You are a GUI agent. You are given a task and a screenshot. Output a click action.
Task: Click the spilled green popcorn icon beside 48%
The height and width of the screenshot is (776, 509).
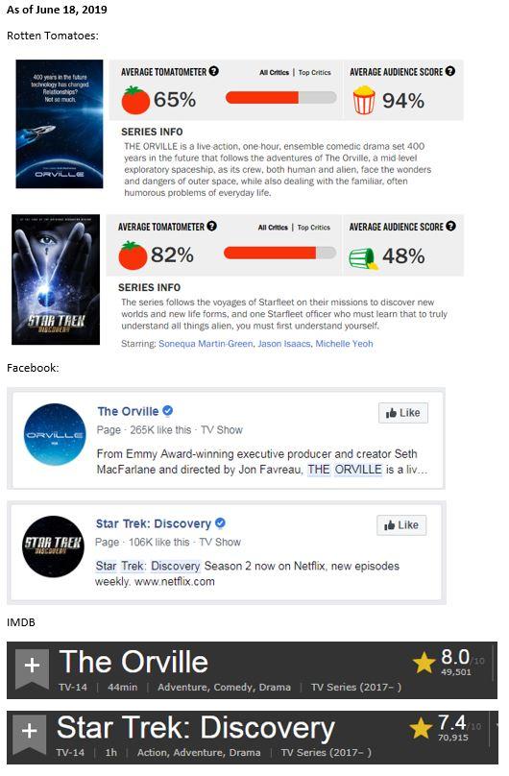click(x=364, y=258)
